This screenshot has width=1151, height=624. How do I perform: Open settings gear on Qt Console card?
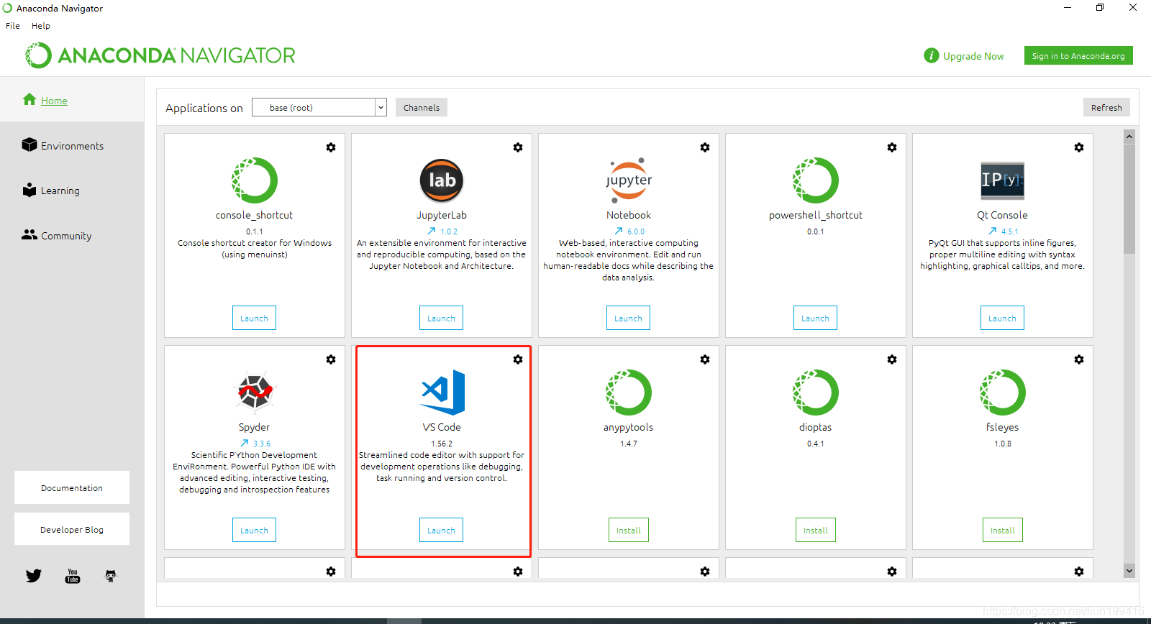(x=1079, y=147)
